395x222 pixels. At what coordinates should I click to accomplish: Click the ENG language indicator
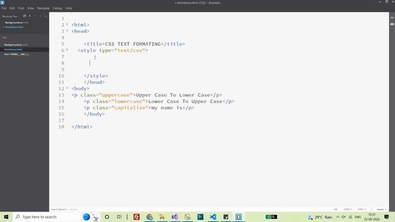pyautogui.click(x=358, y=216)
